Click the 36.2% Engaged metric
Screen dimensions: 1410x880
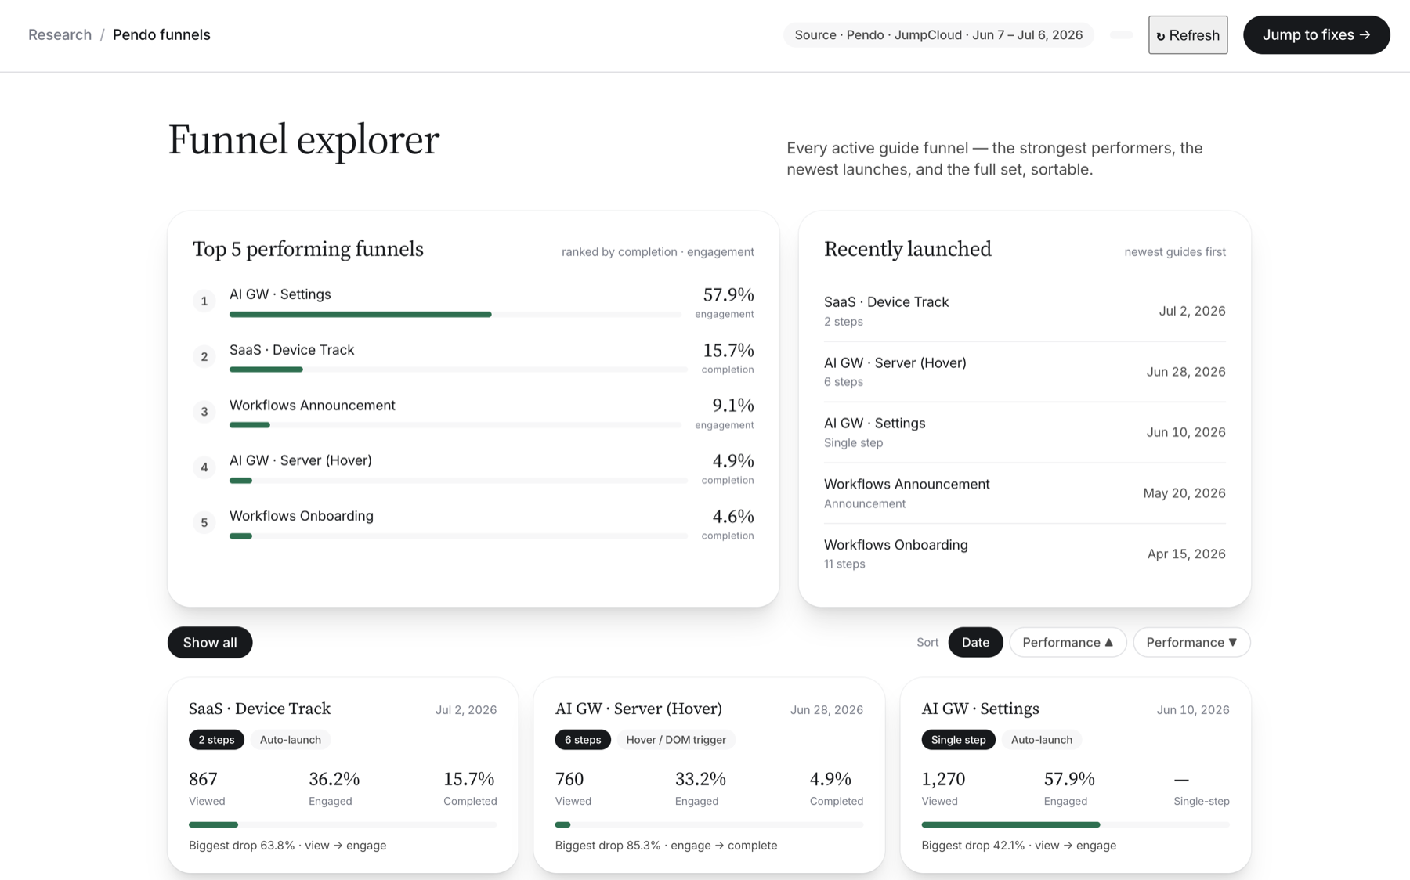tap(334, 788)
